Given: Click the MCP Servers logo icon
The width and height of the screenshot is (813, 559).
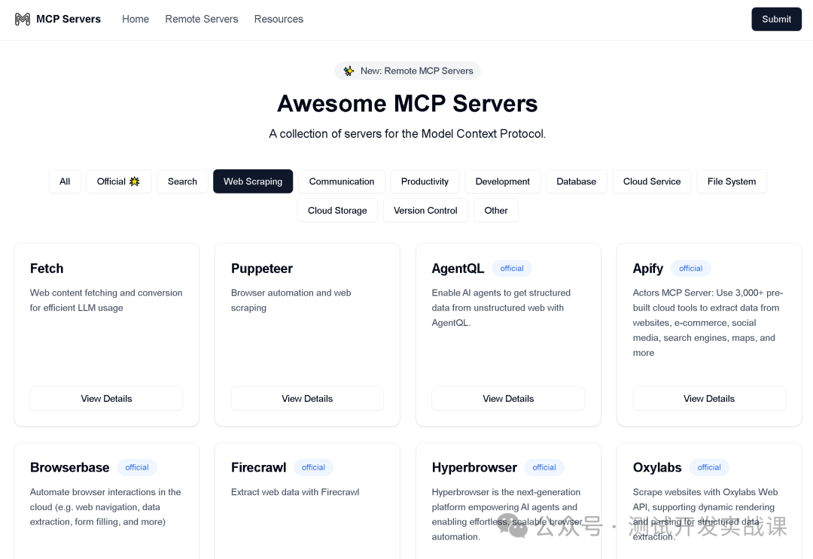Looking at the screenshot, I should 23,19.
